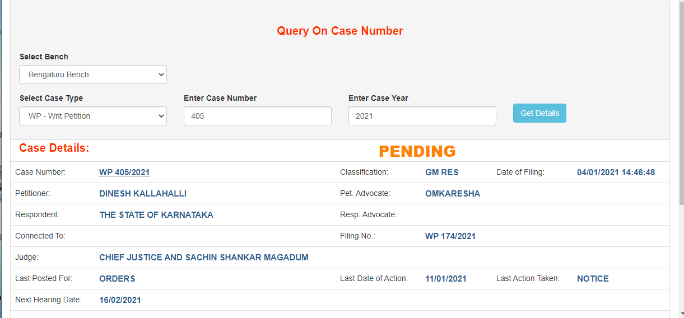Image resolution: width=684 pixels, height=318 pixels.
Task: Expand the Select Case Type dropdown
Action: click(93, 116)
